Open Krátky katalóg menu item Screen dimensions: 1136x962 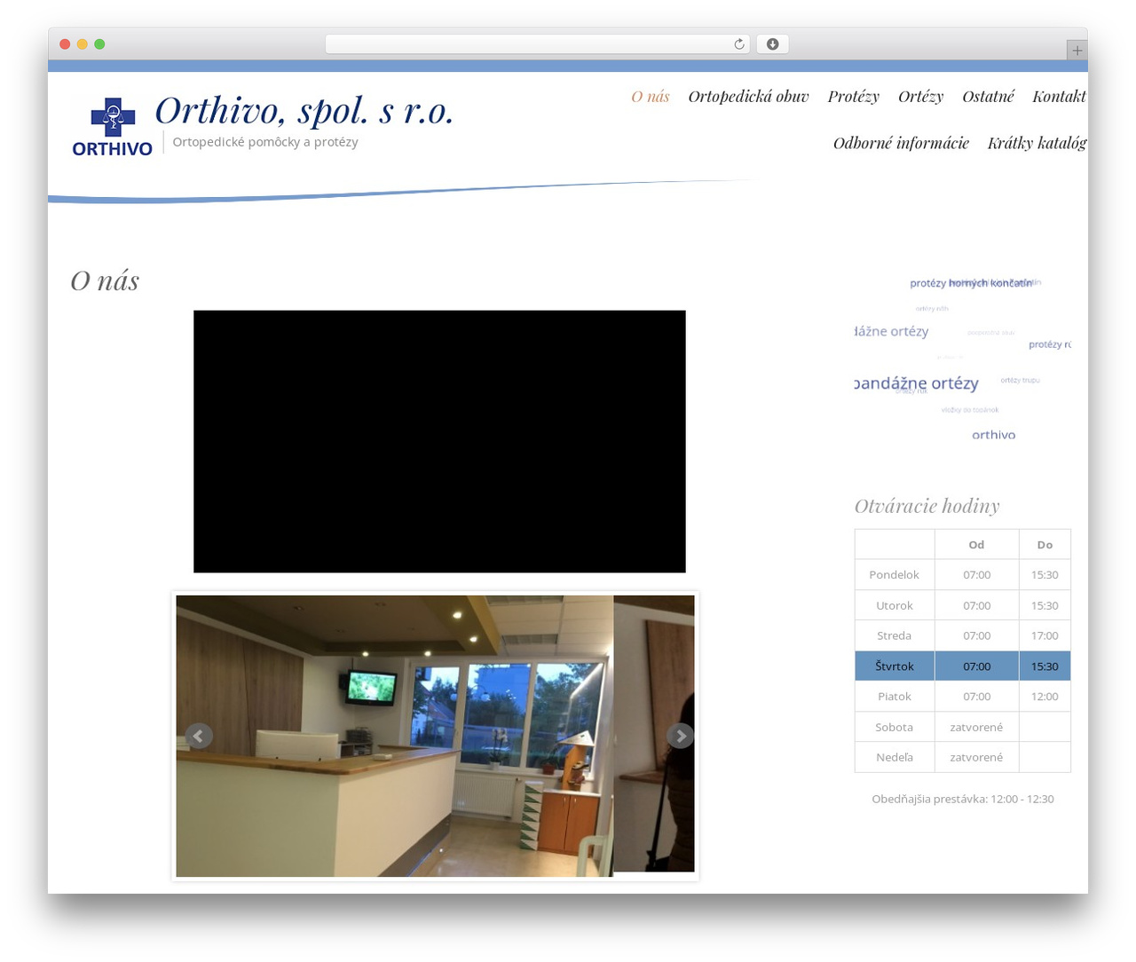click(x=1037, y=143)
